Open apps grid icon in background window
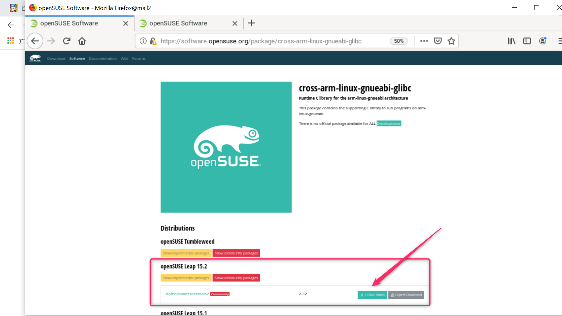The image size is (562, 316). (x=11, y=41)
